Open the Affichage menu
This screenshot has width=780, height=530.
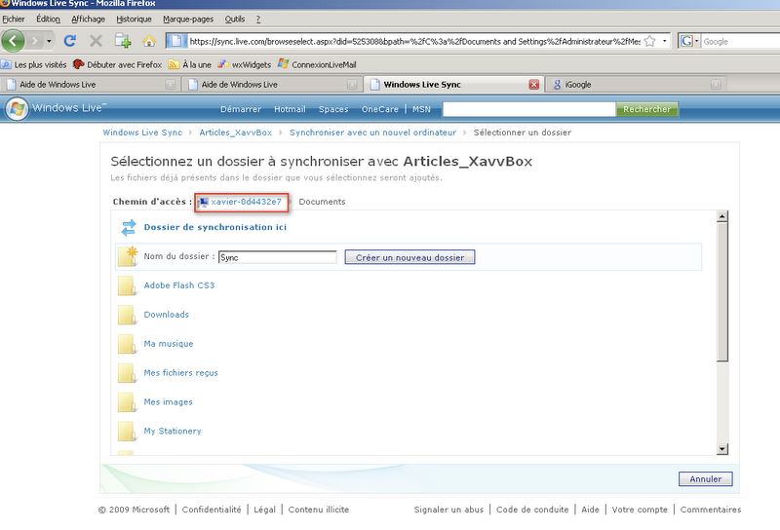(x=88, y=19)
